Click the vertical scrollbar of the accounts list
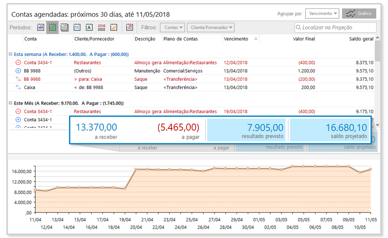This screenshot has width=388, height=238. [x=377, y=75]
